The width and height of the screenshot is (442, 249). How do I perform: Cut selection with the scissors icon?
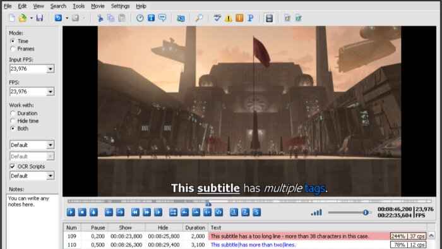click(x=100, y=18)
